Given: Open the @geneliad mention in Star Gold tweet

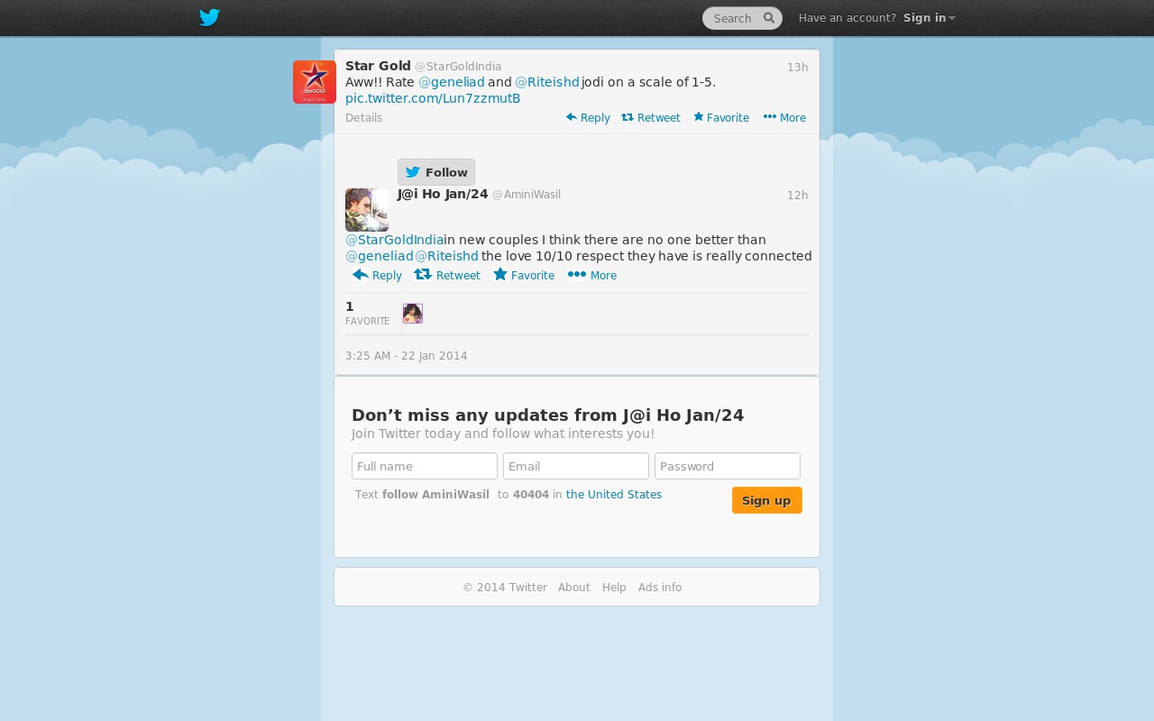Looking at the screenshot, I should [452, 82].
